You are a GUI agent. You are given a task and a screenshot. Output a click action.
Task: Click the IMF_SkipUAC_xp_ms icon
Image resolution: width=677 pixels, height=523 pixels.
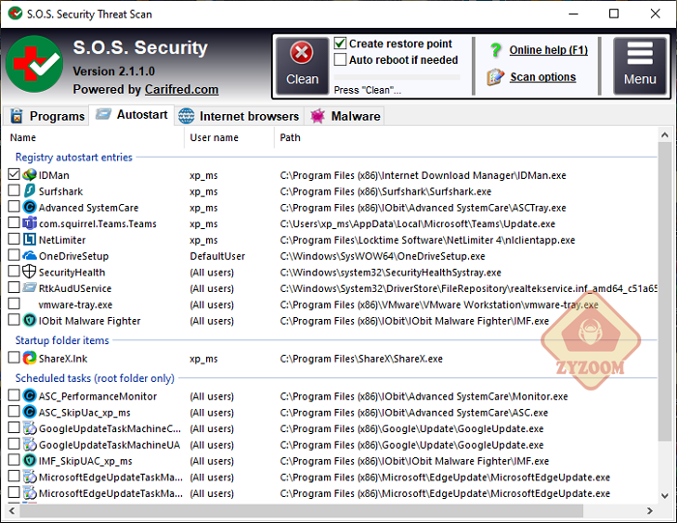pyautogui.click(x=29, y=460)
